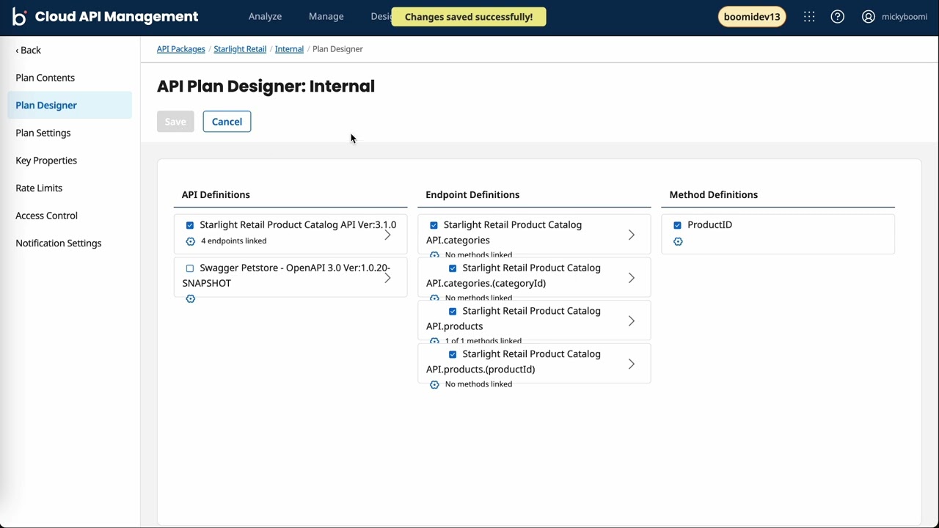Click the ProductID method label
The height and width of the screenshot is (528, 939).
click(709, 225)
